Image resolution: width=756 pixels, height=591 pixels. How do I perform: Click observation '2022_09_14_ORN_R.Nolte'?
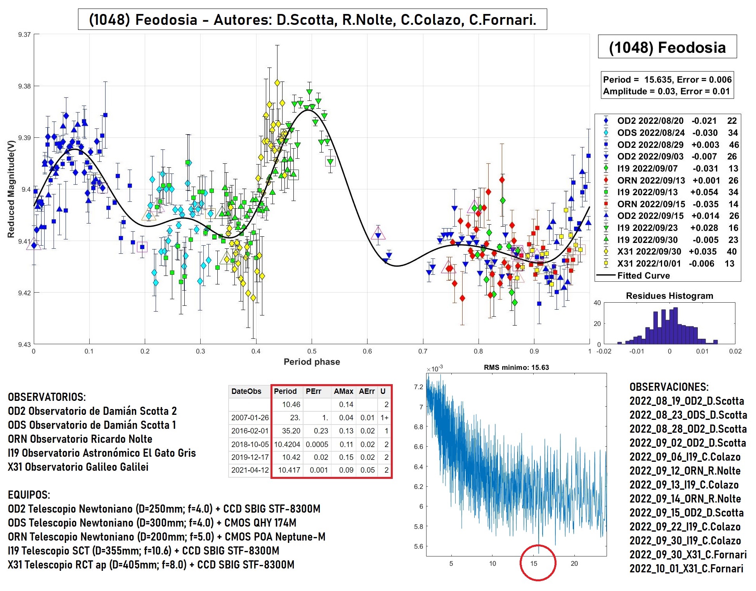[685, 499]
